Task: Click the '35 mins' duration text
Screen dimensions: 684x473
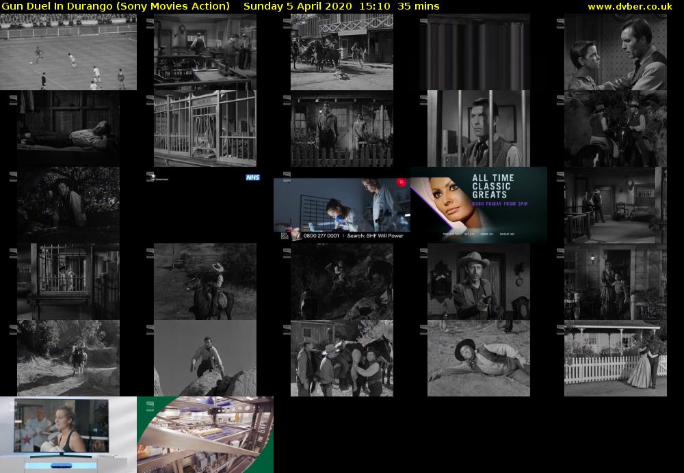Action: [x=419, y=6]
